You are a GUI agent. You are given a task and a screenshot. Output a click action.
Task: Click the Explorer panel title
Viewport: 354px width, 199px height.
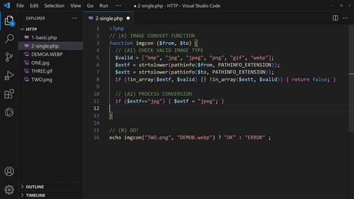(35, 18)
